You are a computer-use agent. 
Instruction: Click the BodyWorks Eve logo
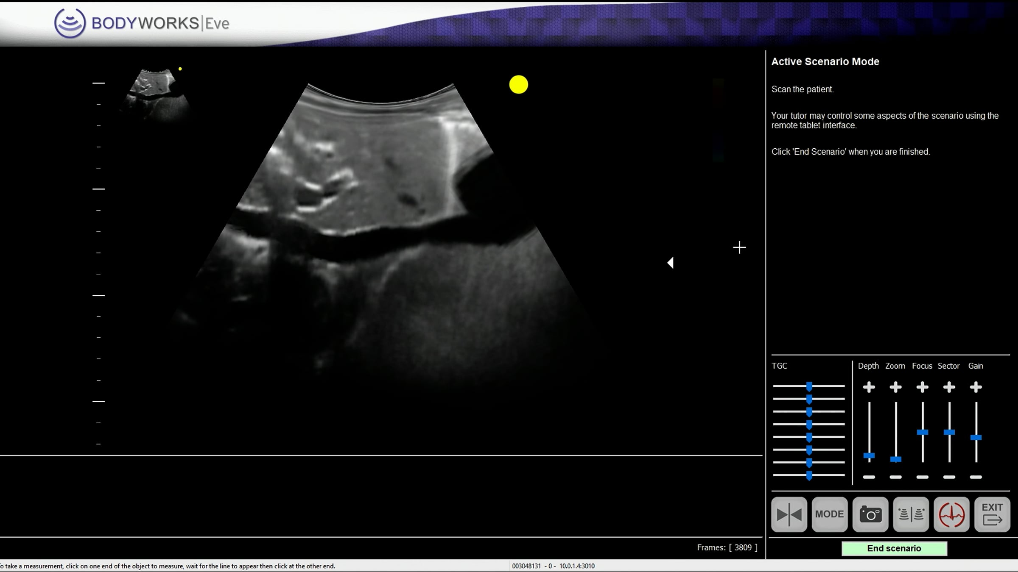(x=141, y=23)
